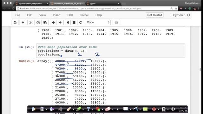The image size is (203, 114).
Task: Close the numerical_operations_on_array tab
Action: [x=83, y=3]
